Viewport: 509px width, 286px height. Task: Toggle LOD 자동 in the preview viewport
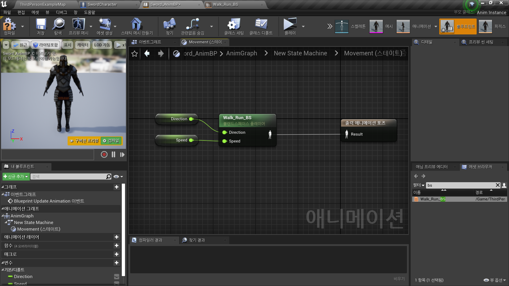pos(102,45)
